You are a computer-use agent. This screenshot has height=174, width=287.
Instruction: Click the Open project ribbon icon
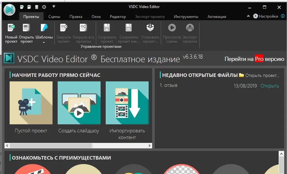[26, 28]
